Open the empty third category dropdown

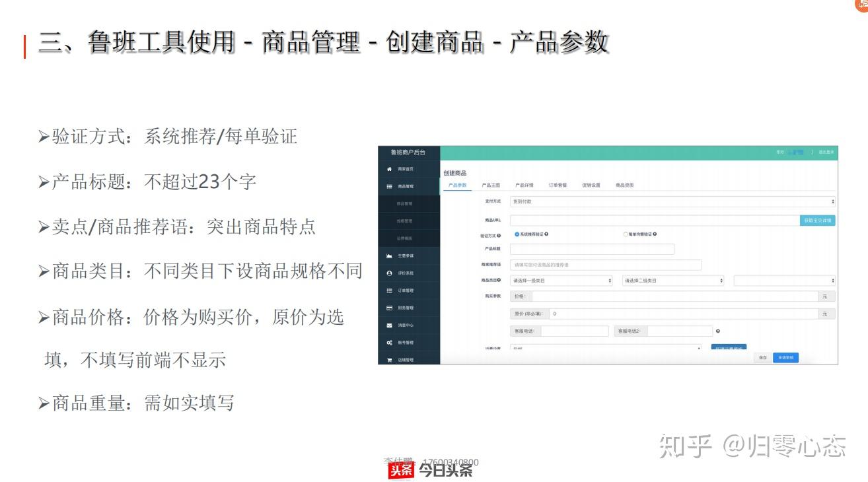pos(785,281)
